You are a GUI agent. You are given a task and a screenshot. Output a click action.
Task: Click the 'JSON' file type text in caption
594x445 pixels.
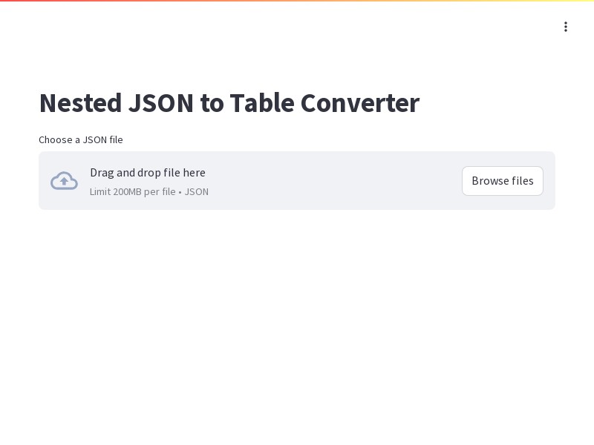pyautogui.click(x=196, y=192)
